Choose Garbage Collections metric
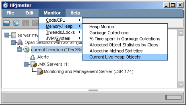Image resolution: width=186 pixels, height=105 pixels. [125, 33]
